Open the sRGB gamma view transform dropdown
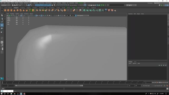169x95 pixels. pos(83,16)
